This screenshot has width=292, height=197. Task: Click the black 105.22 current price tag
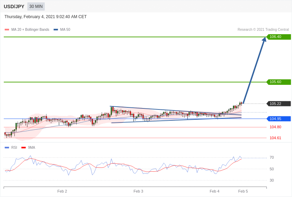coord(279,104)
